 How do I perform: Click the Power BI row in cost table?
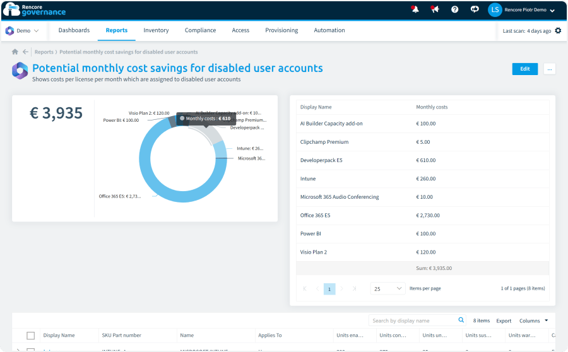(422, 234)
